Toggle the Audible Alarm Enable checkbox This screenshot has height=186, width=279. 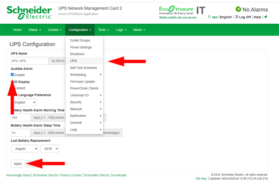tap(12, 75)
